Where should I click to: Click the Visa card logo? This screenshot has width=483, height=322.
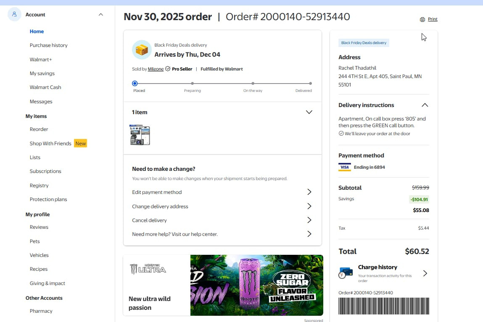tap(345, 167)
